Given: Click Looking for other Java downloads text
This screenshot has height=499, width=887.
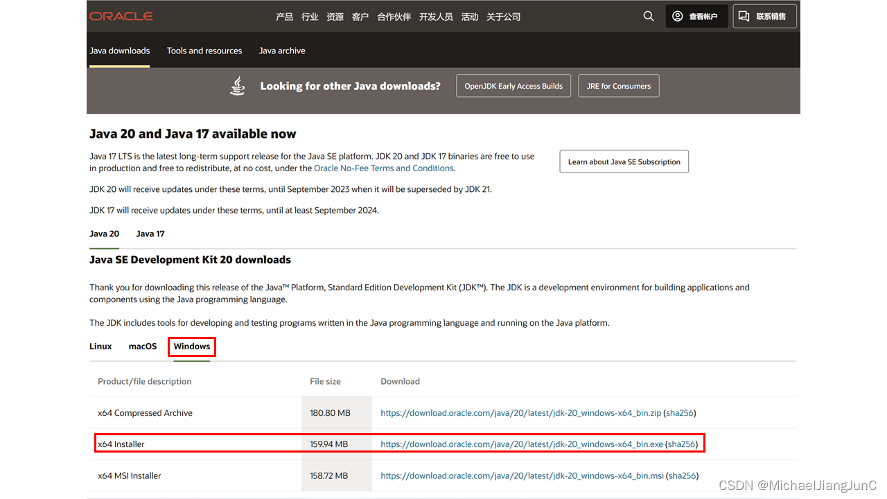Looking at the screenshot, I should 350,86.
